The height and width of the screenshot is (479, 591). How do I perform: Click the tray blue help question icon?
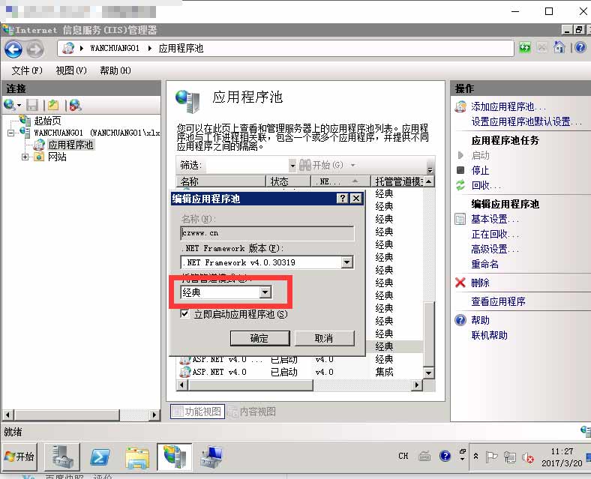[x=445, y=456]
